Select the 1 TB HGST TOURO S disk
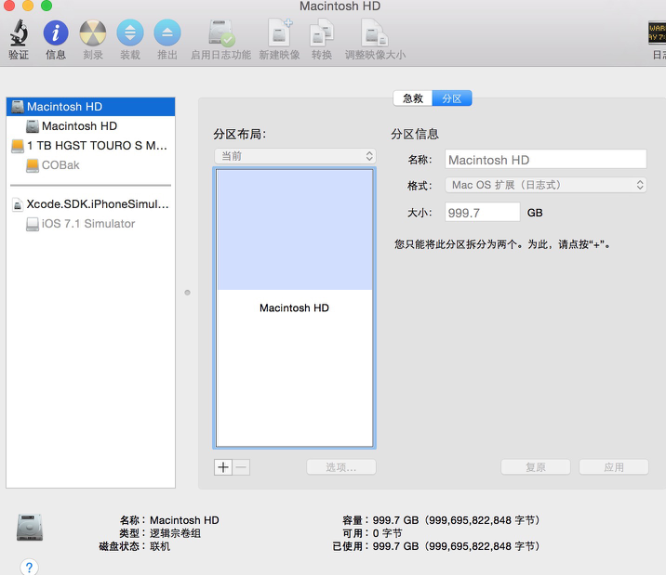The image size is (666, 575). tap(90, 146)
